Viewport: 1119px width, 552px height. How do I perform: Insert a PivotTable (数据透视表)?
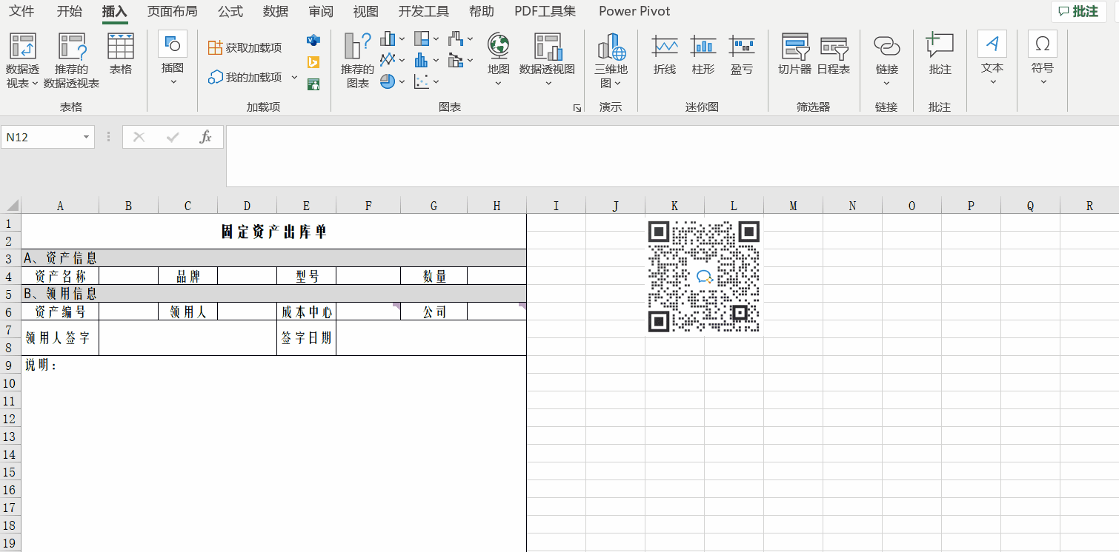coord(22,61)
